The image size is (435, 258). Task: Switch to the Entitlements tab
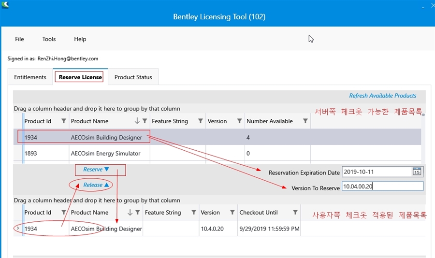(x=30, y=77)
